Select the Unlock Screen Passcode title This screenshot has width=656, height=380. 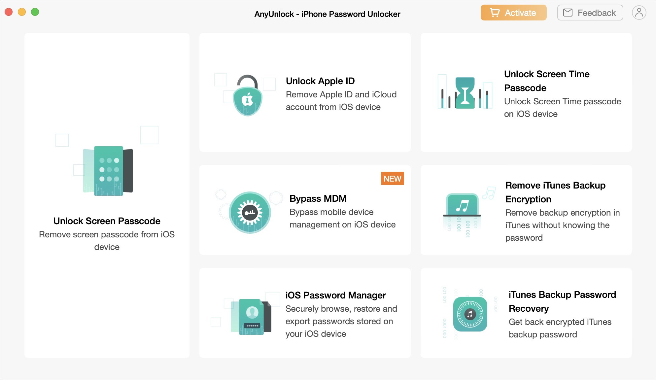(107, 221)
